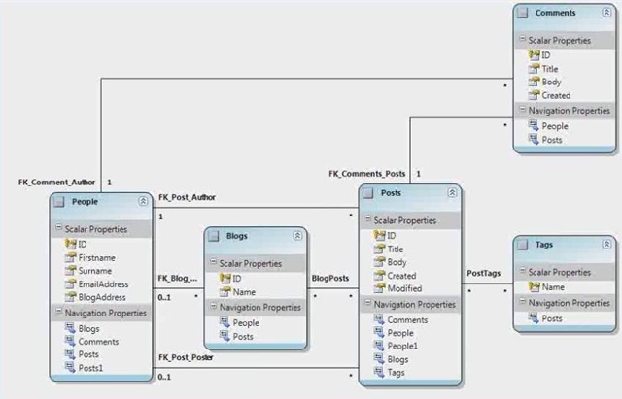The image size is (622, 399).
Task: Click the Posts entity header icon
Action: [370, 193]
